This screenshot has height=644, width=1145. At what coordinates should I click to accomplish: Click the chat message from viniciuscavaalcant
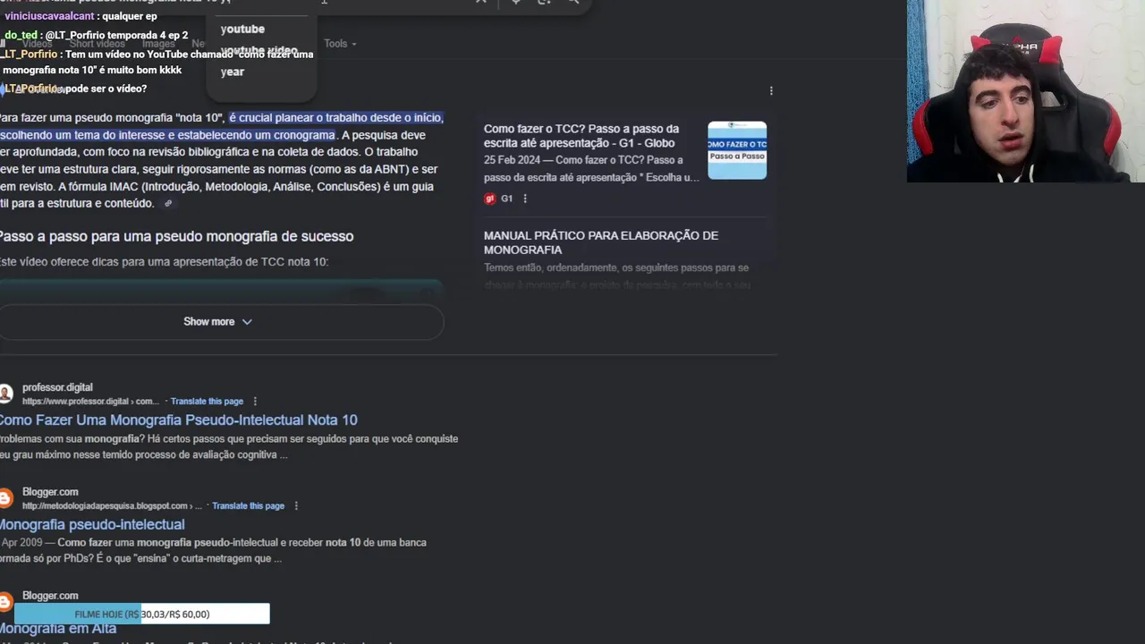[79, 16]
